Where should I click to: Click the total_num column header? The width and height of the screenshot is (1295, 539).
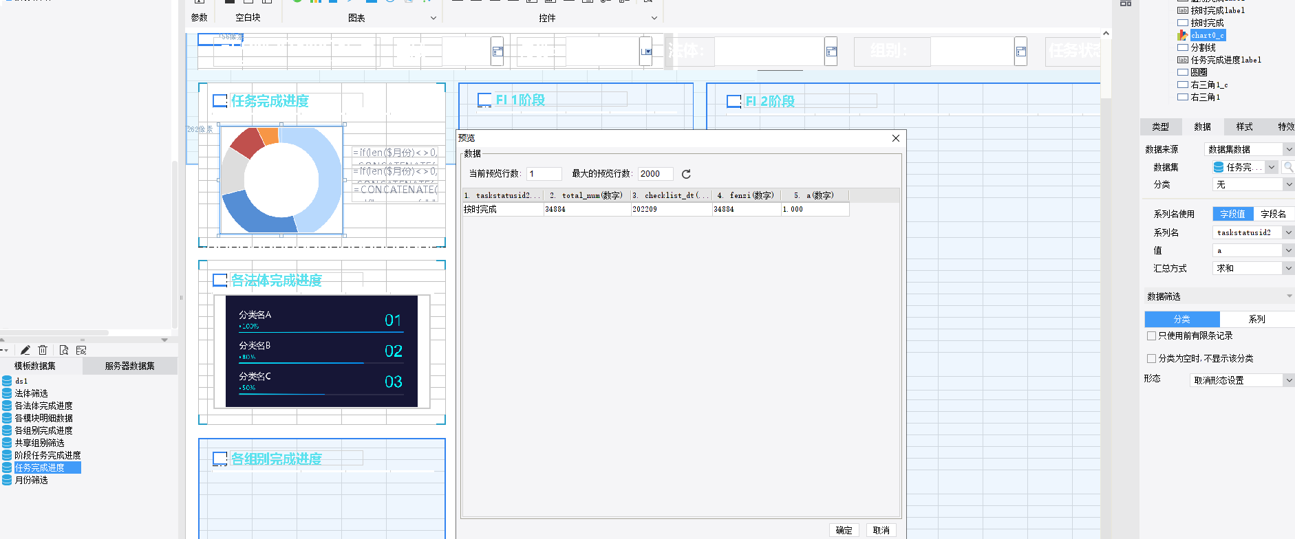(587, 195)
